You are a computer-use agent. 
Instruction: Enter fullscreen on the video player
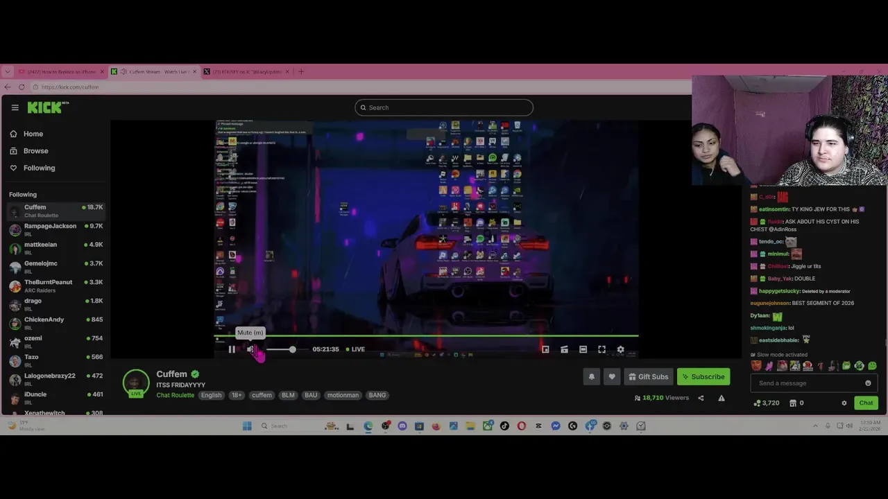pos(601,349)
